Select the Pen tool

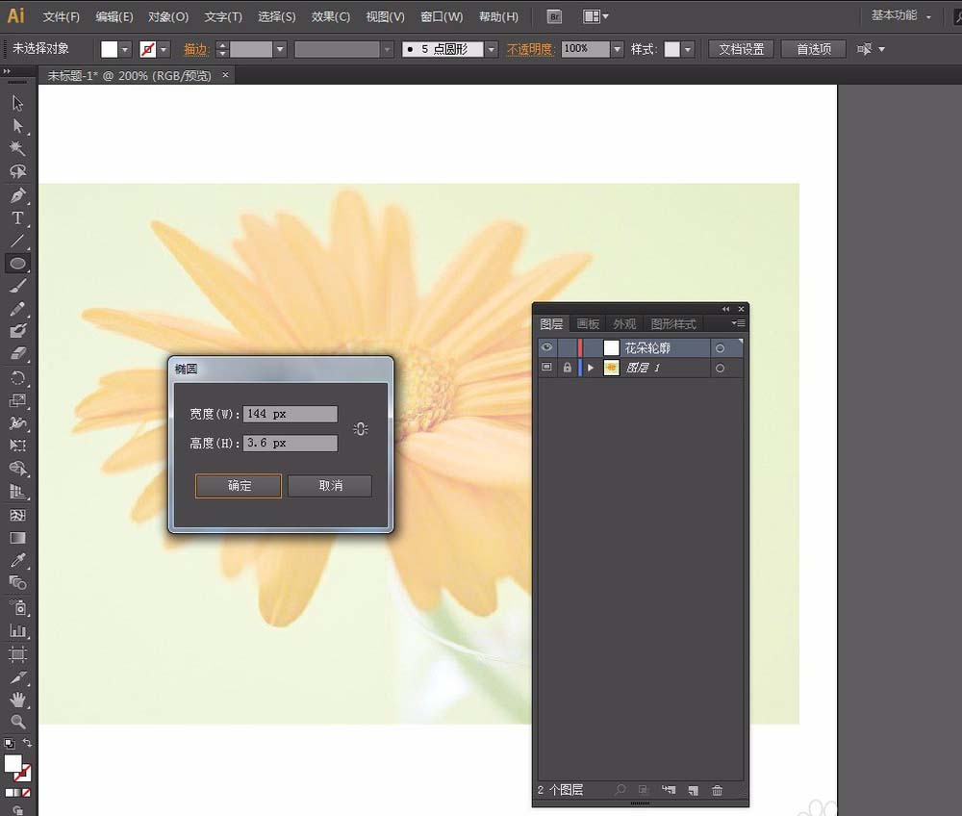point(17,195)
